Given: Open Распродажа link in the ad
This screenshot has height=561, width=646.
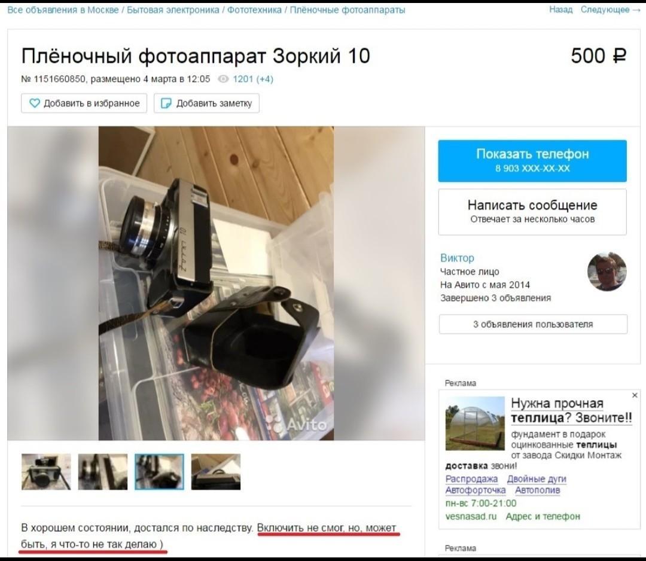Looking at the screenshot, I should tap(471, 478).
